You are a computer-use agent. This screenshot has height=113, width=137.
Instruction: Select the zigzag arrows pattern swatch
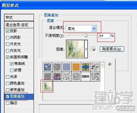pyautogui.click(x=85, y=76)
